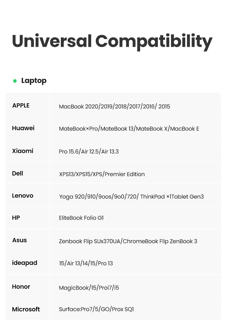This screenshot has width=227, height=331.
Task: Select the Asus brand label
Action: [19, 240]
